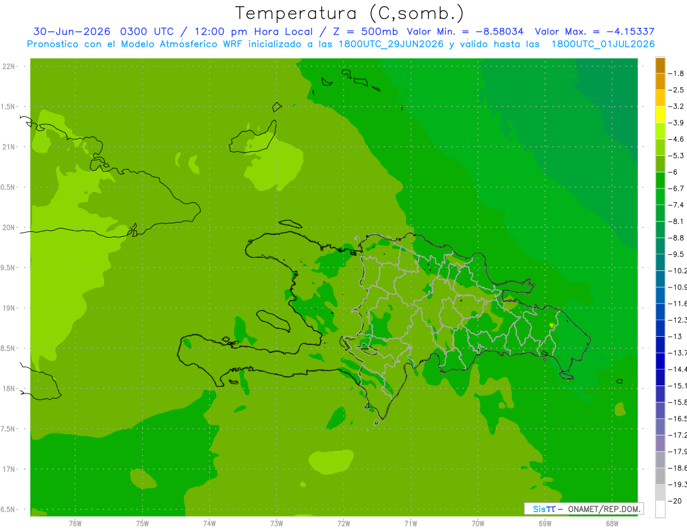Click the '75W' longitude label
Screen dimensions: 687x531
pos(143,524)
